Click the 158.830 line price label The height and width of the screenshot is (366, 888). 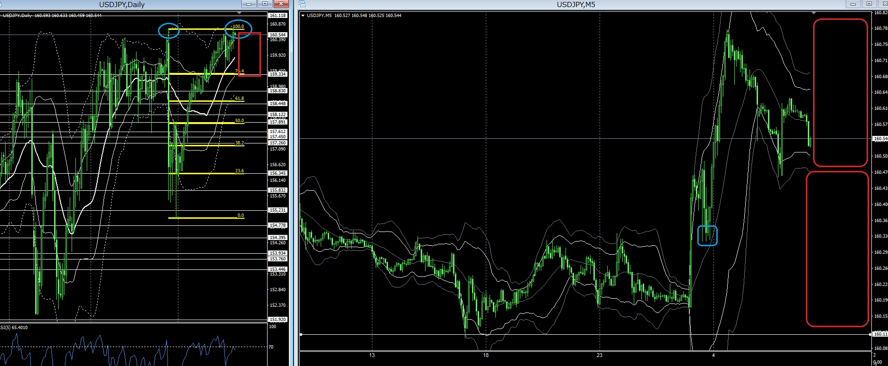tap(277, 91)
